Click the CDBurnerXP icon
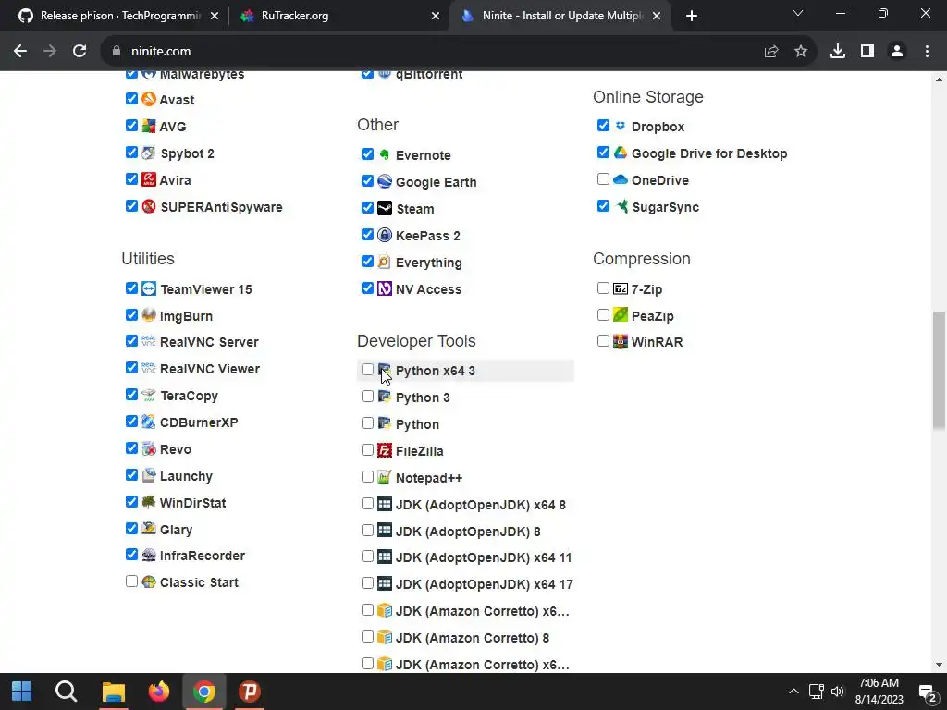 click(x=149, y=422)
